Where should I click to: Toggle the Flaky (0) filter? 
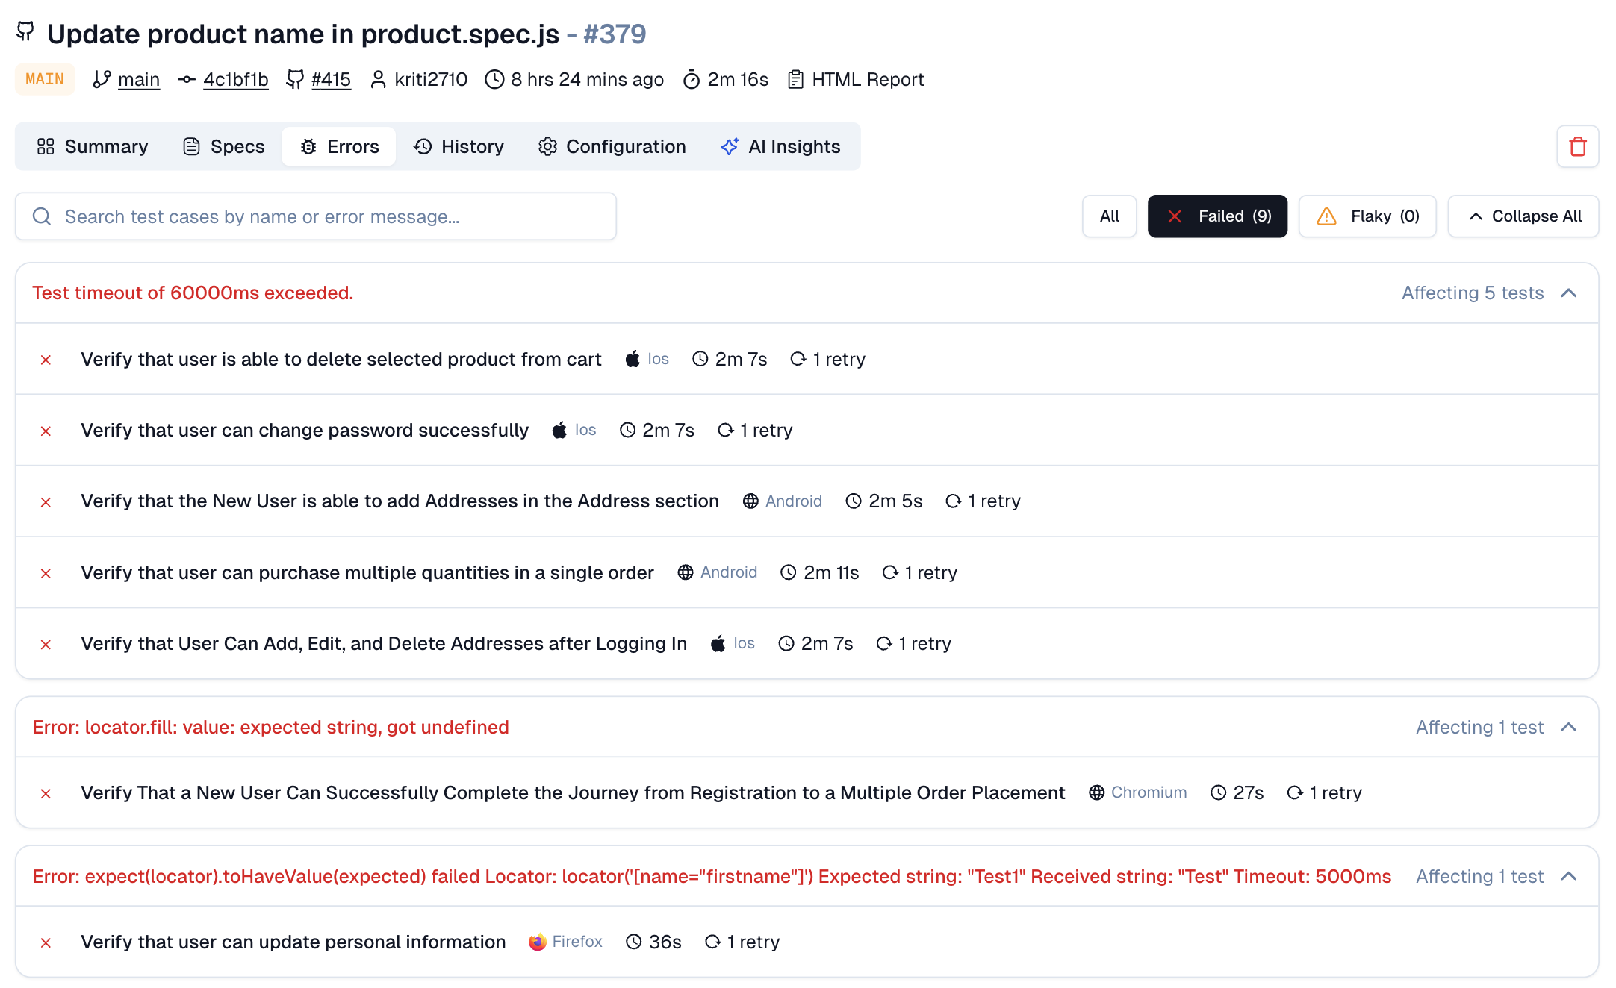pyautogui.click(x=1367, y=216)
